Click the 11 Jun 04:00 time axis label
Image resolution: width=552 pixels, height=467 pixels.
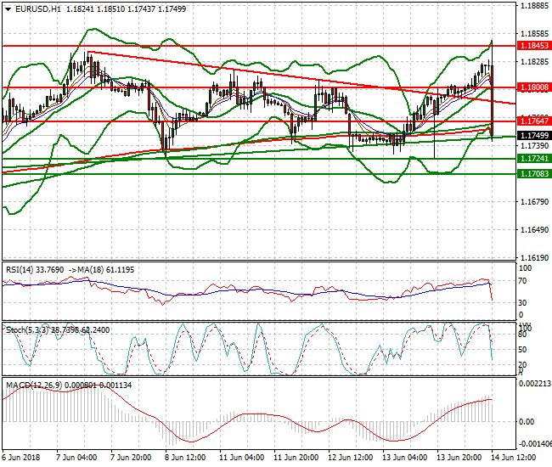point(241,458)
